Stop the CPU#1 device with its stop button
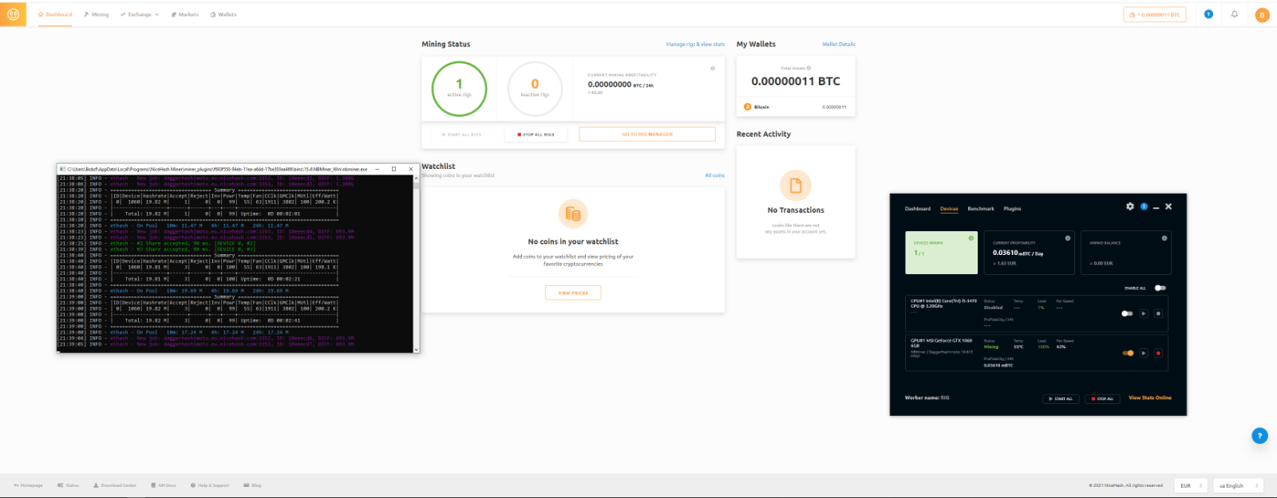Screen dimensions: 1277x498 (1158, 313)
